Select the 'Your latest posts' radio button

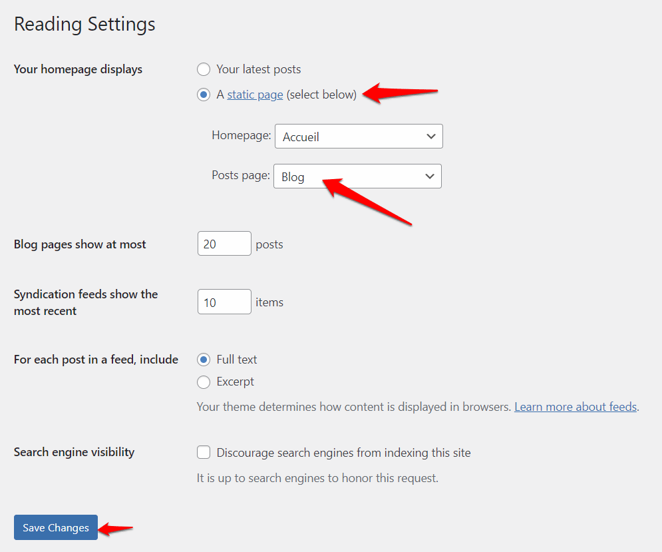tap(204, 69)
